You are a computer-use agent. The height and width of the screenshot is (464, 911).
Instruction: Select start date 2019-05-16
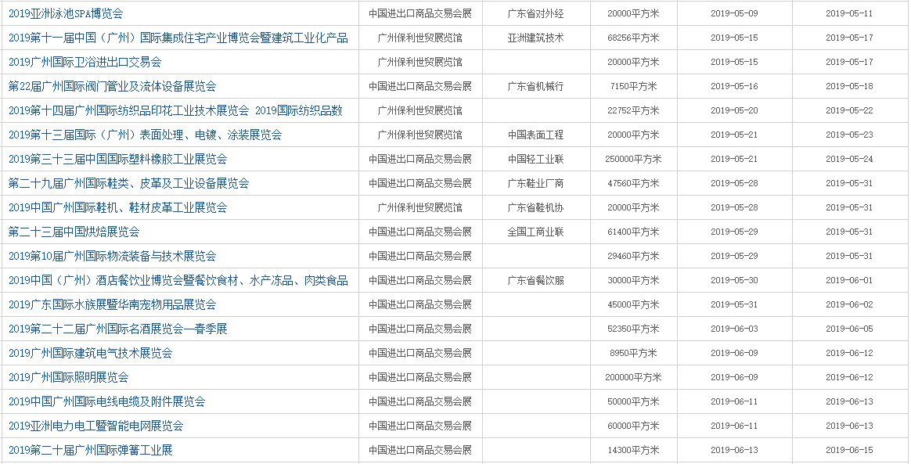(x=734, y=87)
